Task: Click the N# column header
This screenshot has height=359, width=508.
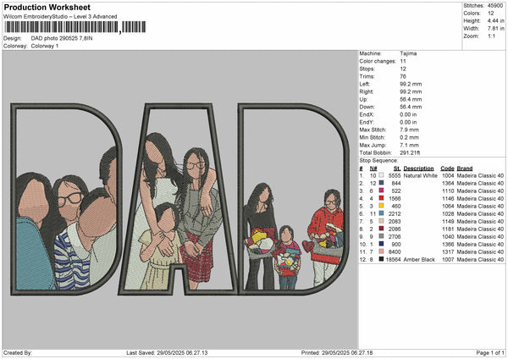Action: (373, 168)
